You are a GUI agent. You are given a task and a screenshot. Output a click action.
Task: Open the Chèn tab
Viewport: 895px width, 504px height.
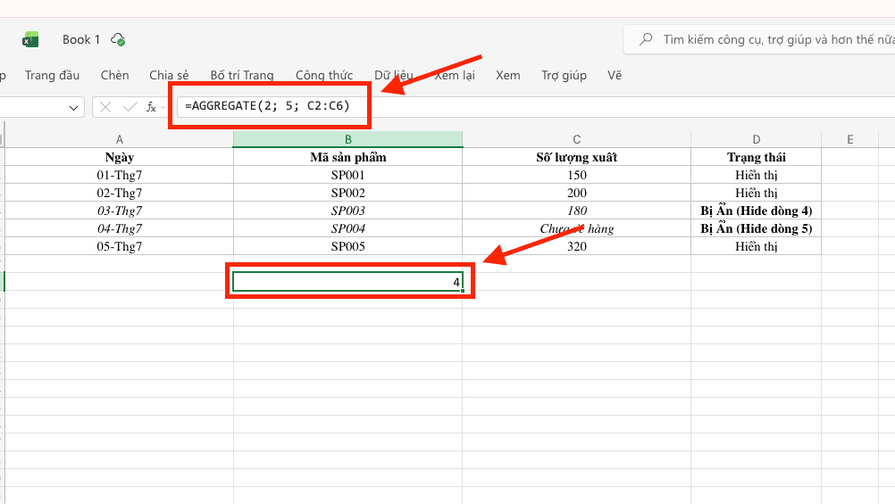click(114, 75)
